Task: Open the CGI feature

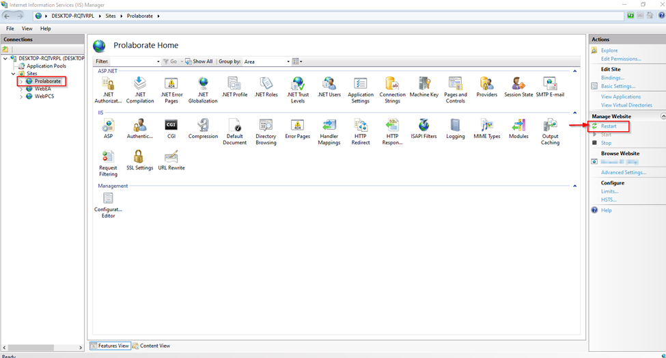Action: 171,128
